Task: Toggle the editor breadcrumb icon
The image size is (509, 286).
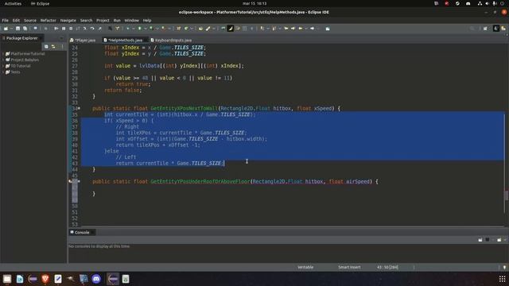Action: click(223, 29)
